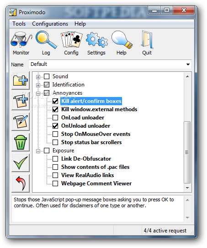Screen dimensions: 207x248
Task: Open the Tools menu
Action: coord(19,24)
